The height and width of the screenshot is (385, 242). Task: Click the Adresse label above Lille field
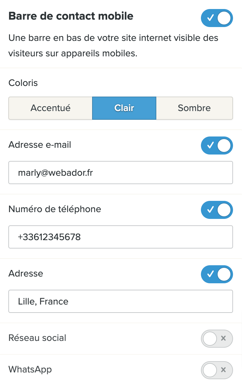click(26, 274)
